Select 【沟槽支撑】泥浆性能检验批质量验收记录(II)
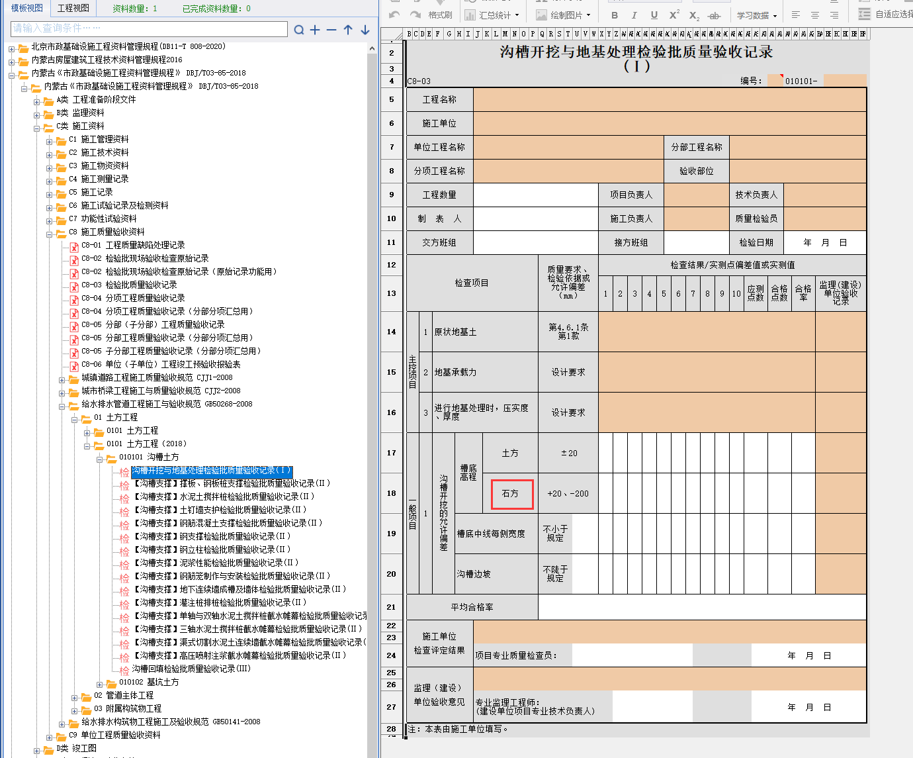Viewport: 913px width, 758px height. pos(216,563)
